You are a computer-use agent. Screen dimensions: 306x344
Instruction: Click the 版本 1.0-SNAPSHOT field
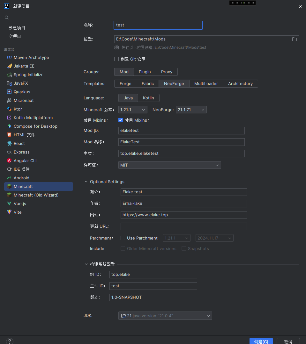[x=153, y=297]
